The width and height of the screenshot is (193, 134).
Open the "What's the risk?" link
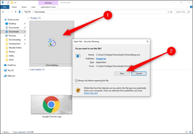91,93
